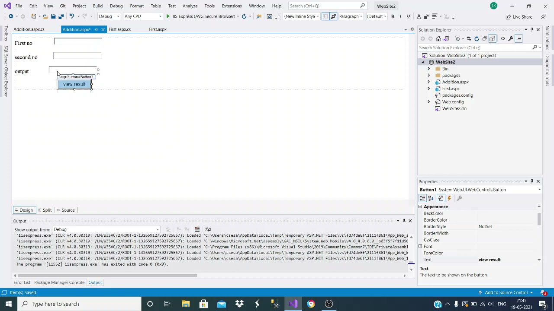This screenshot has width=554, height=311.
Task: Toggle Preview Selected Items in Solution Explorer
Action: tap(519, 39)
